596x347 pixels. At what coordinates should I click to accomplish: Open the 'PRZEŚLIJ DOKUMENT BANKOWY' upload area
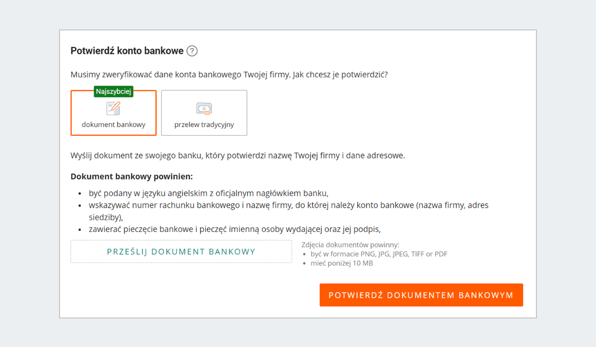point(181,251)
